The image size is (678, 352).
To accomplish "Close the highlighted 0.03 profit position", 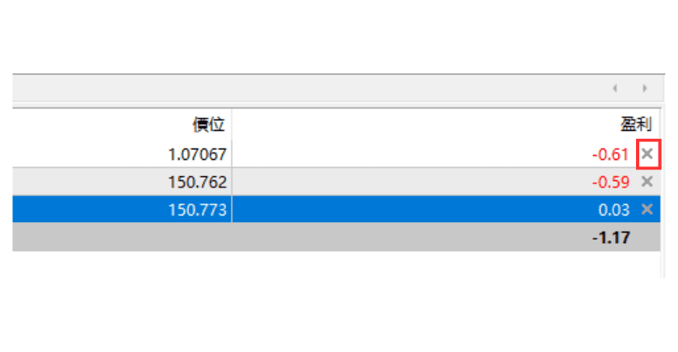I will coord(647,210).
